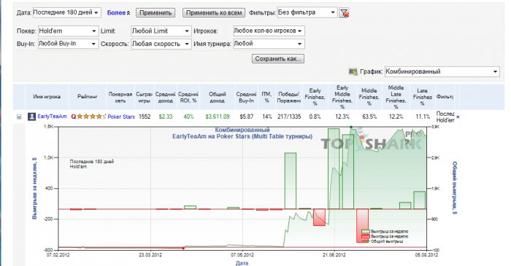The image size is (511, 266).
Task: Click the Применить button
Action: click(x=155, y=12)
